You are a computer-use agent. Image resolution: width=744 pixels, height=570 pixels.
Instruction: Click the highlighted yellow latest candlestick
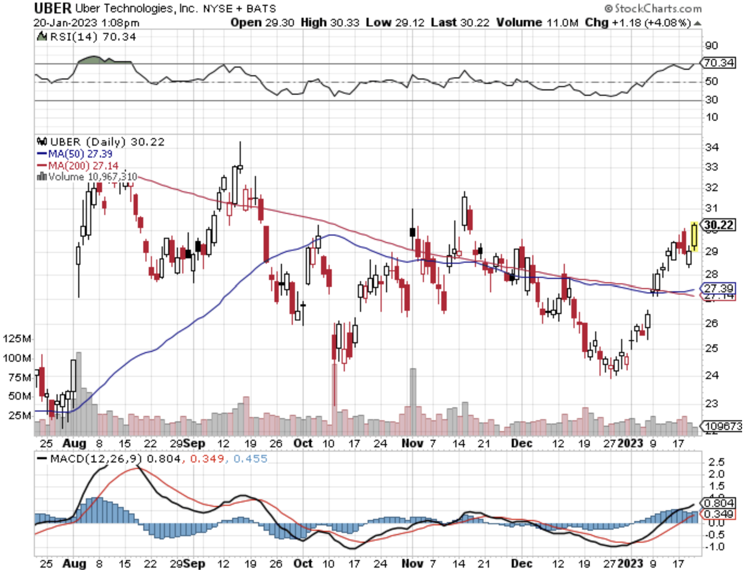[694, 237]
